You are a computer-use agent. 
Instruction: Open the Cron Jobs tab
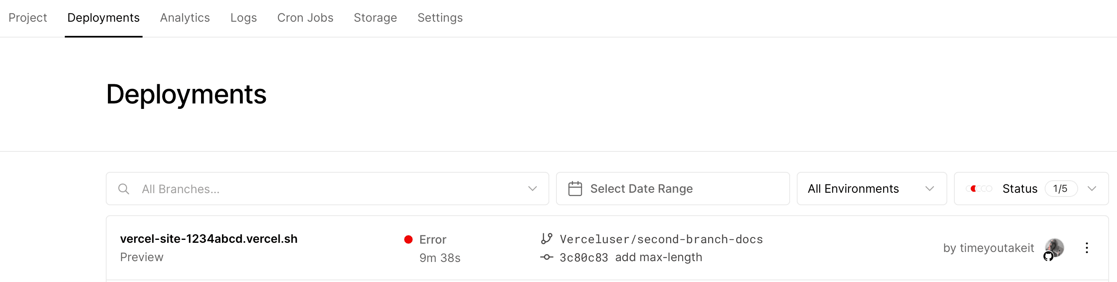(305, 18)
